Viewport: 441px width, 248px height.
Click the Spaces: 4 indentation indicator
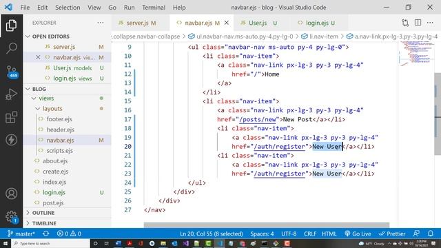coord(262,234)
